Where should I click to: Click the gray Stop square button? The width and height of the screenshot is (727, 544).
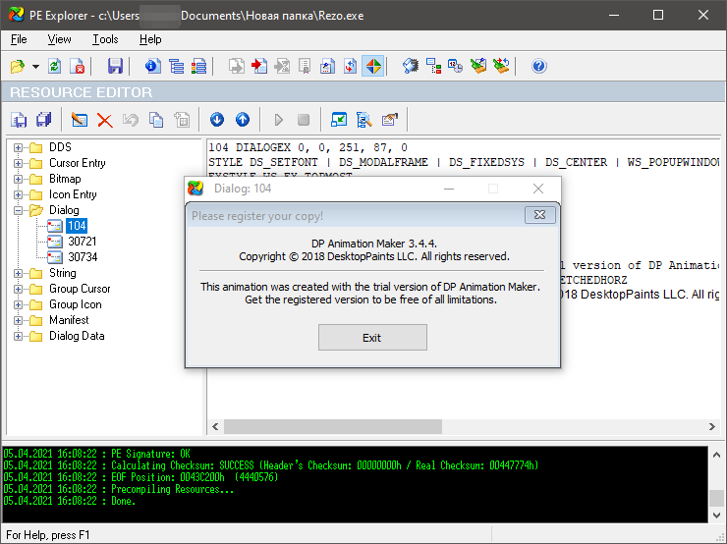304,120
